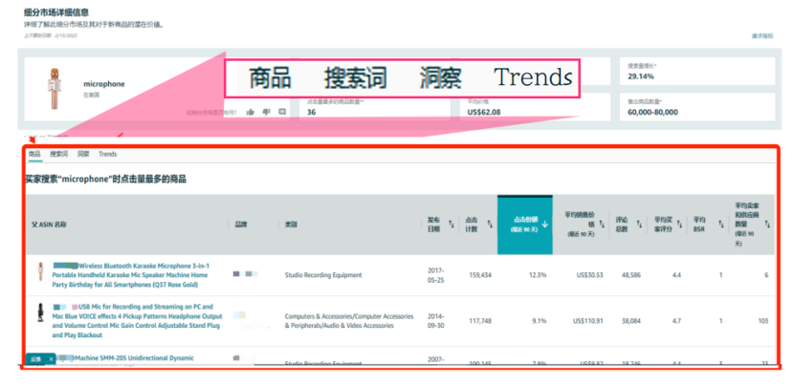The height and width of the screenshot is (387, 794).
Task: Click the seller count 103
Action: tap(763, 321)
